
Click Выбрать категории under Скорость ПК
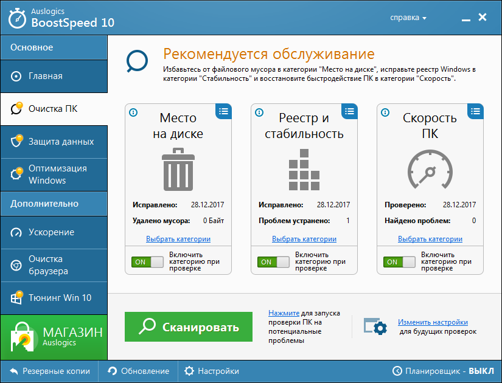[x=430, y=239]
